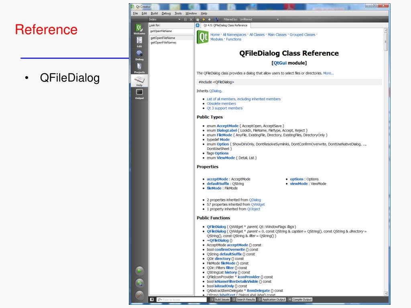
Task: Start debugging with the Debug run button
Action: (139, 283)
